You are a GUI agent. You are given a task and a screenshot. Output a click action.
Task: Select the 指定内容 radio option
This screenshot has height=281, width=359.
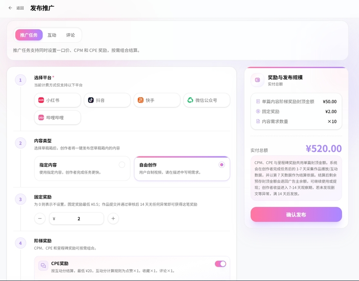122,165
